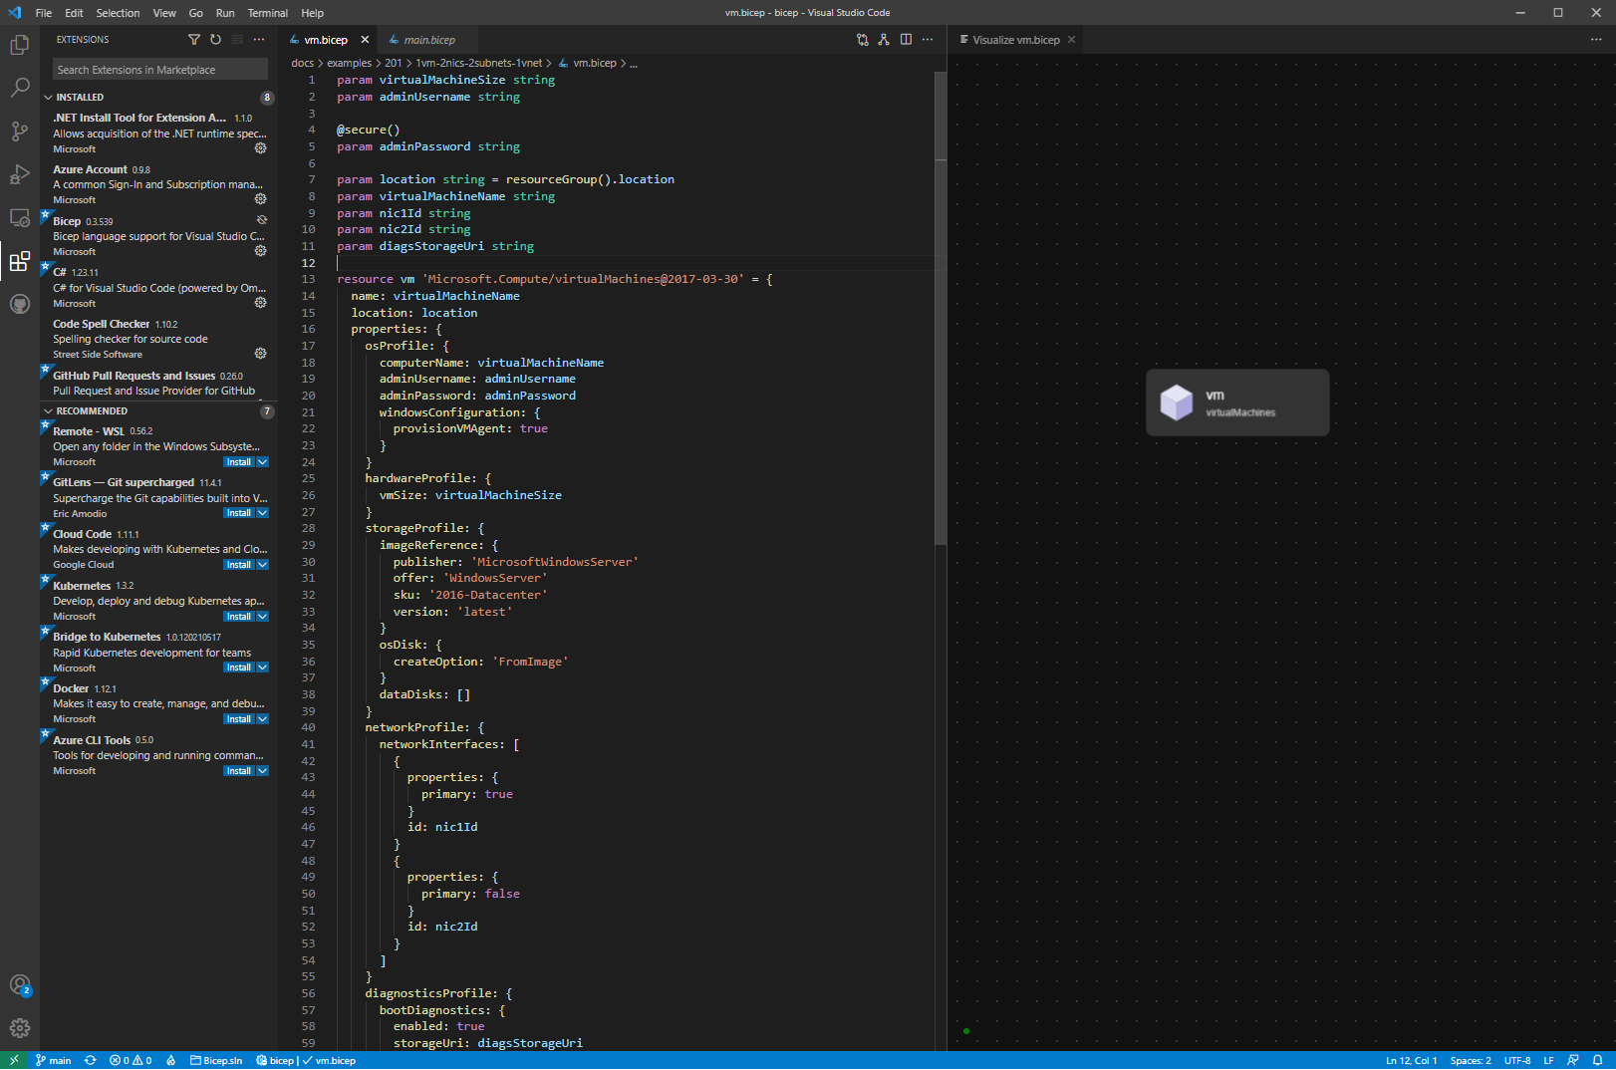Select the Extensions view icon
The image size is (1616, 1070).
[19, 262]
